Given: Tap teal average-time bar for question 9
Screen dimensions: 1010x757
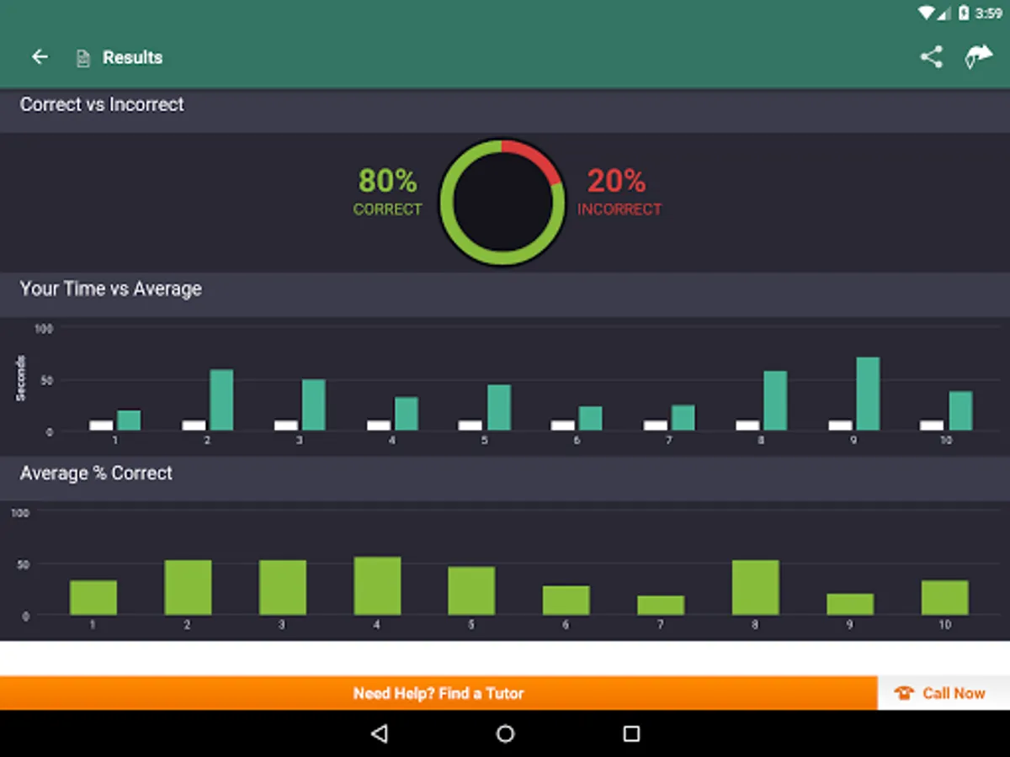Looking at the screenshot, I should click(x=868, y=394).
